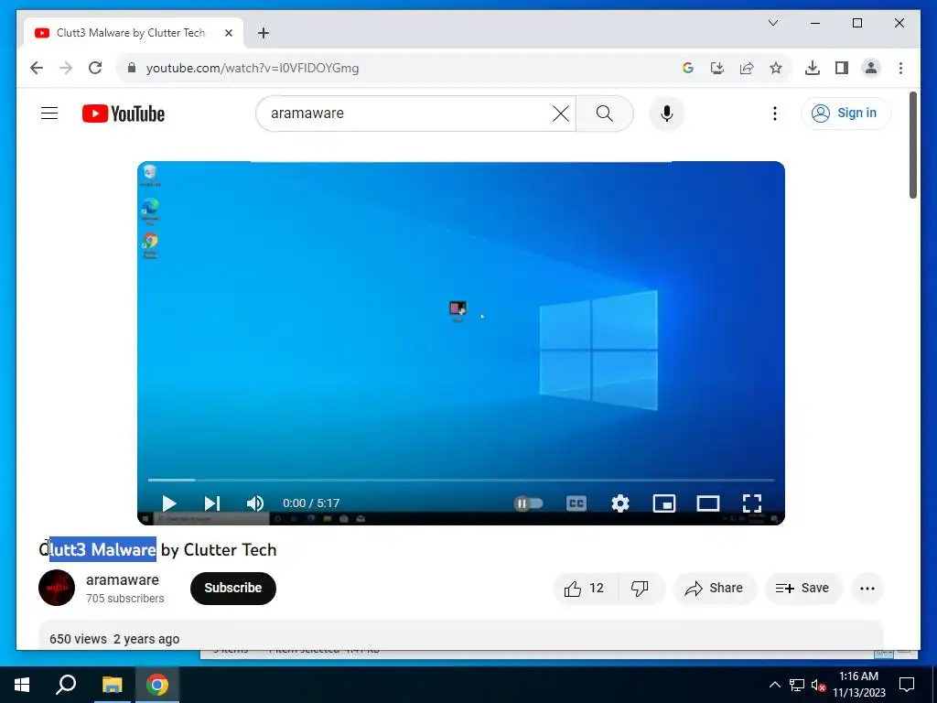Go to the YouTube home logo
The image size is (937, 703).
pos(124,114)
